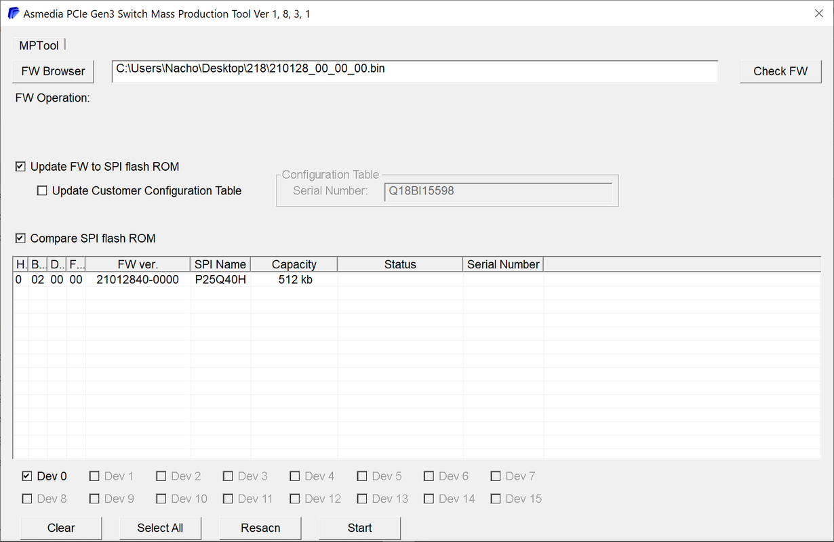Screen dimensions: 834x542
Task: Click the Capacity column header
Action: click(x=294, y=264)
